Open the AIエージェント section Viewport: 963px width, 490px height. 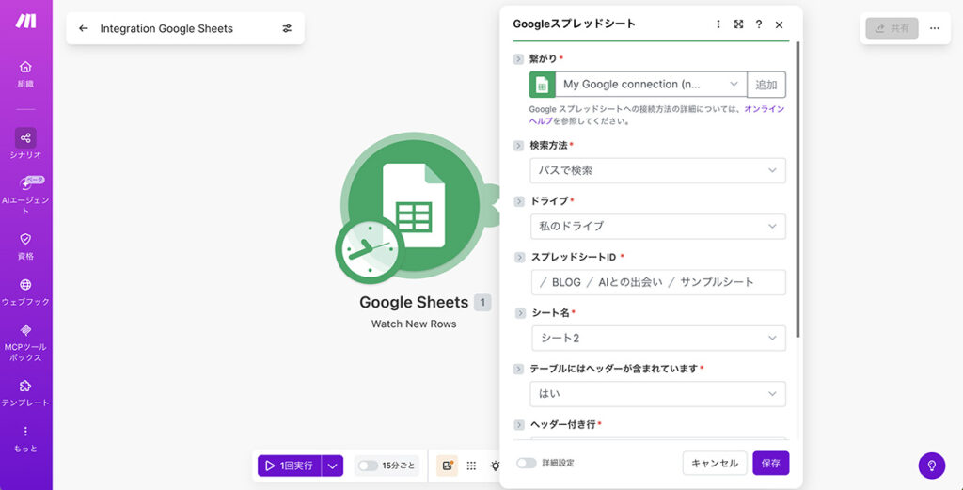[25, 196]
